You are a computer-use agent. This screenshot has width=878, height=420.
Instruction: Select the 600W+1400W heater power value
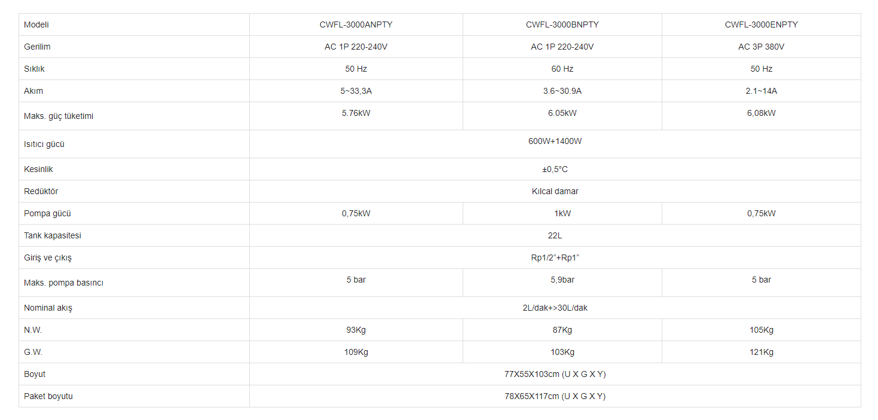tap(555, 141)
